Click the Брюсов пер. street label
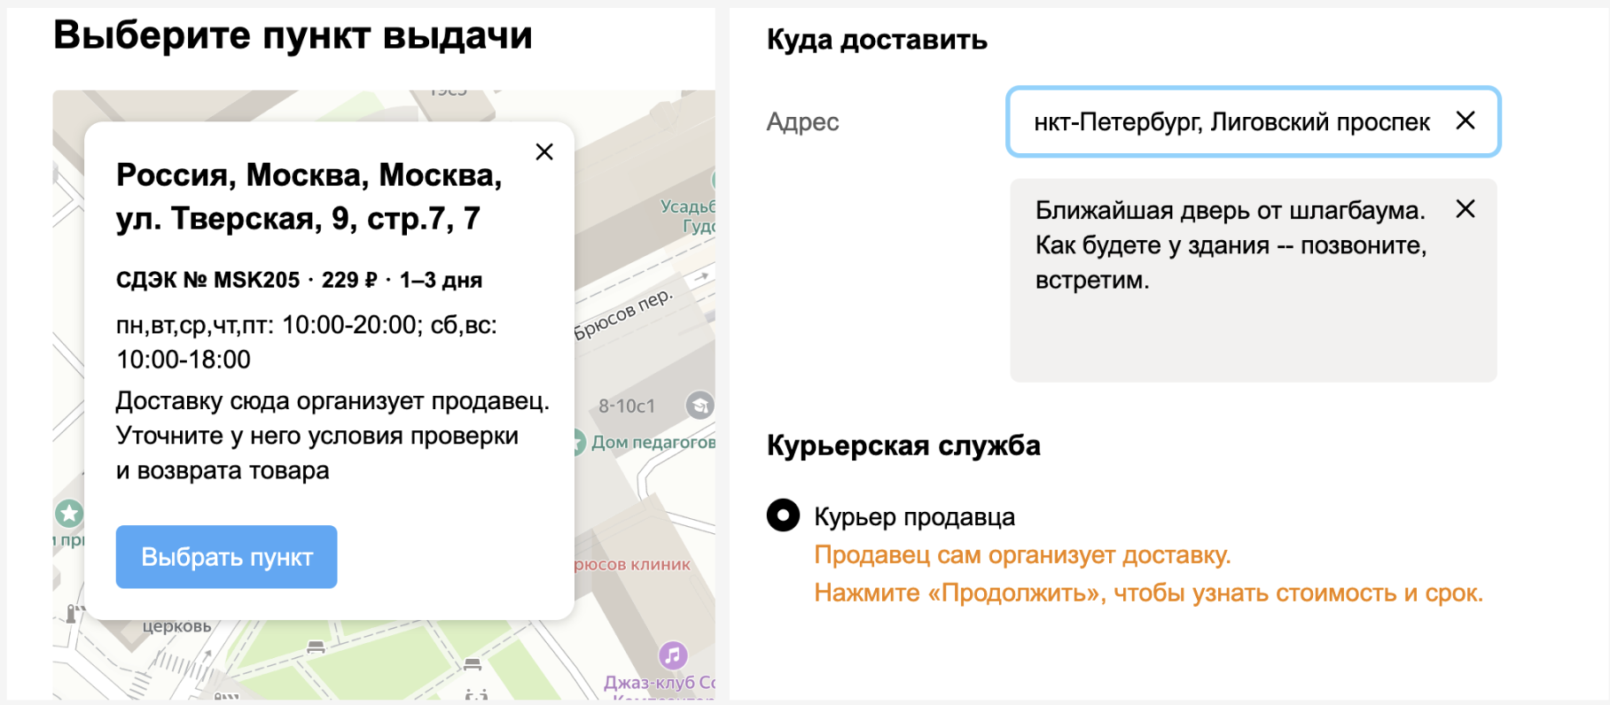This screenshot has width=1610, height=705. pyautogui.click(x=622, y=314)
